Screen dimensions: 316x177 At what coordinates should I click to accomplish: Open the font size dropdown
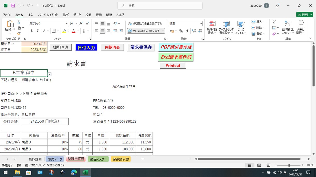(x=76, y=23)
